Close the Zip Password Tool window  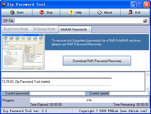pyautogui.click(x=146, y=5)
